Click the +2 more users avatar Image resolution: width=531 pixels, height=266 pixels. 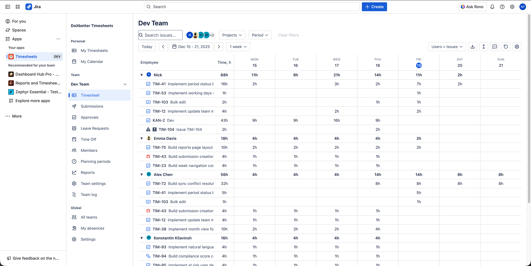click(212, 35)
